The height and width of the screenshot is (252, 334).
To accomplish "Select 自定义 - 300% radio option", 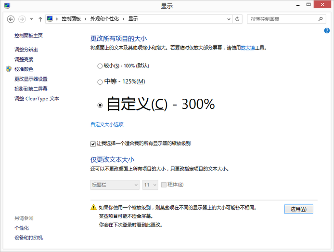I will click(100, 105).
